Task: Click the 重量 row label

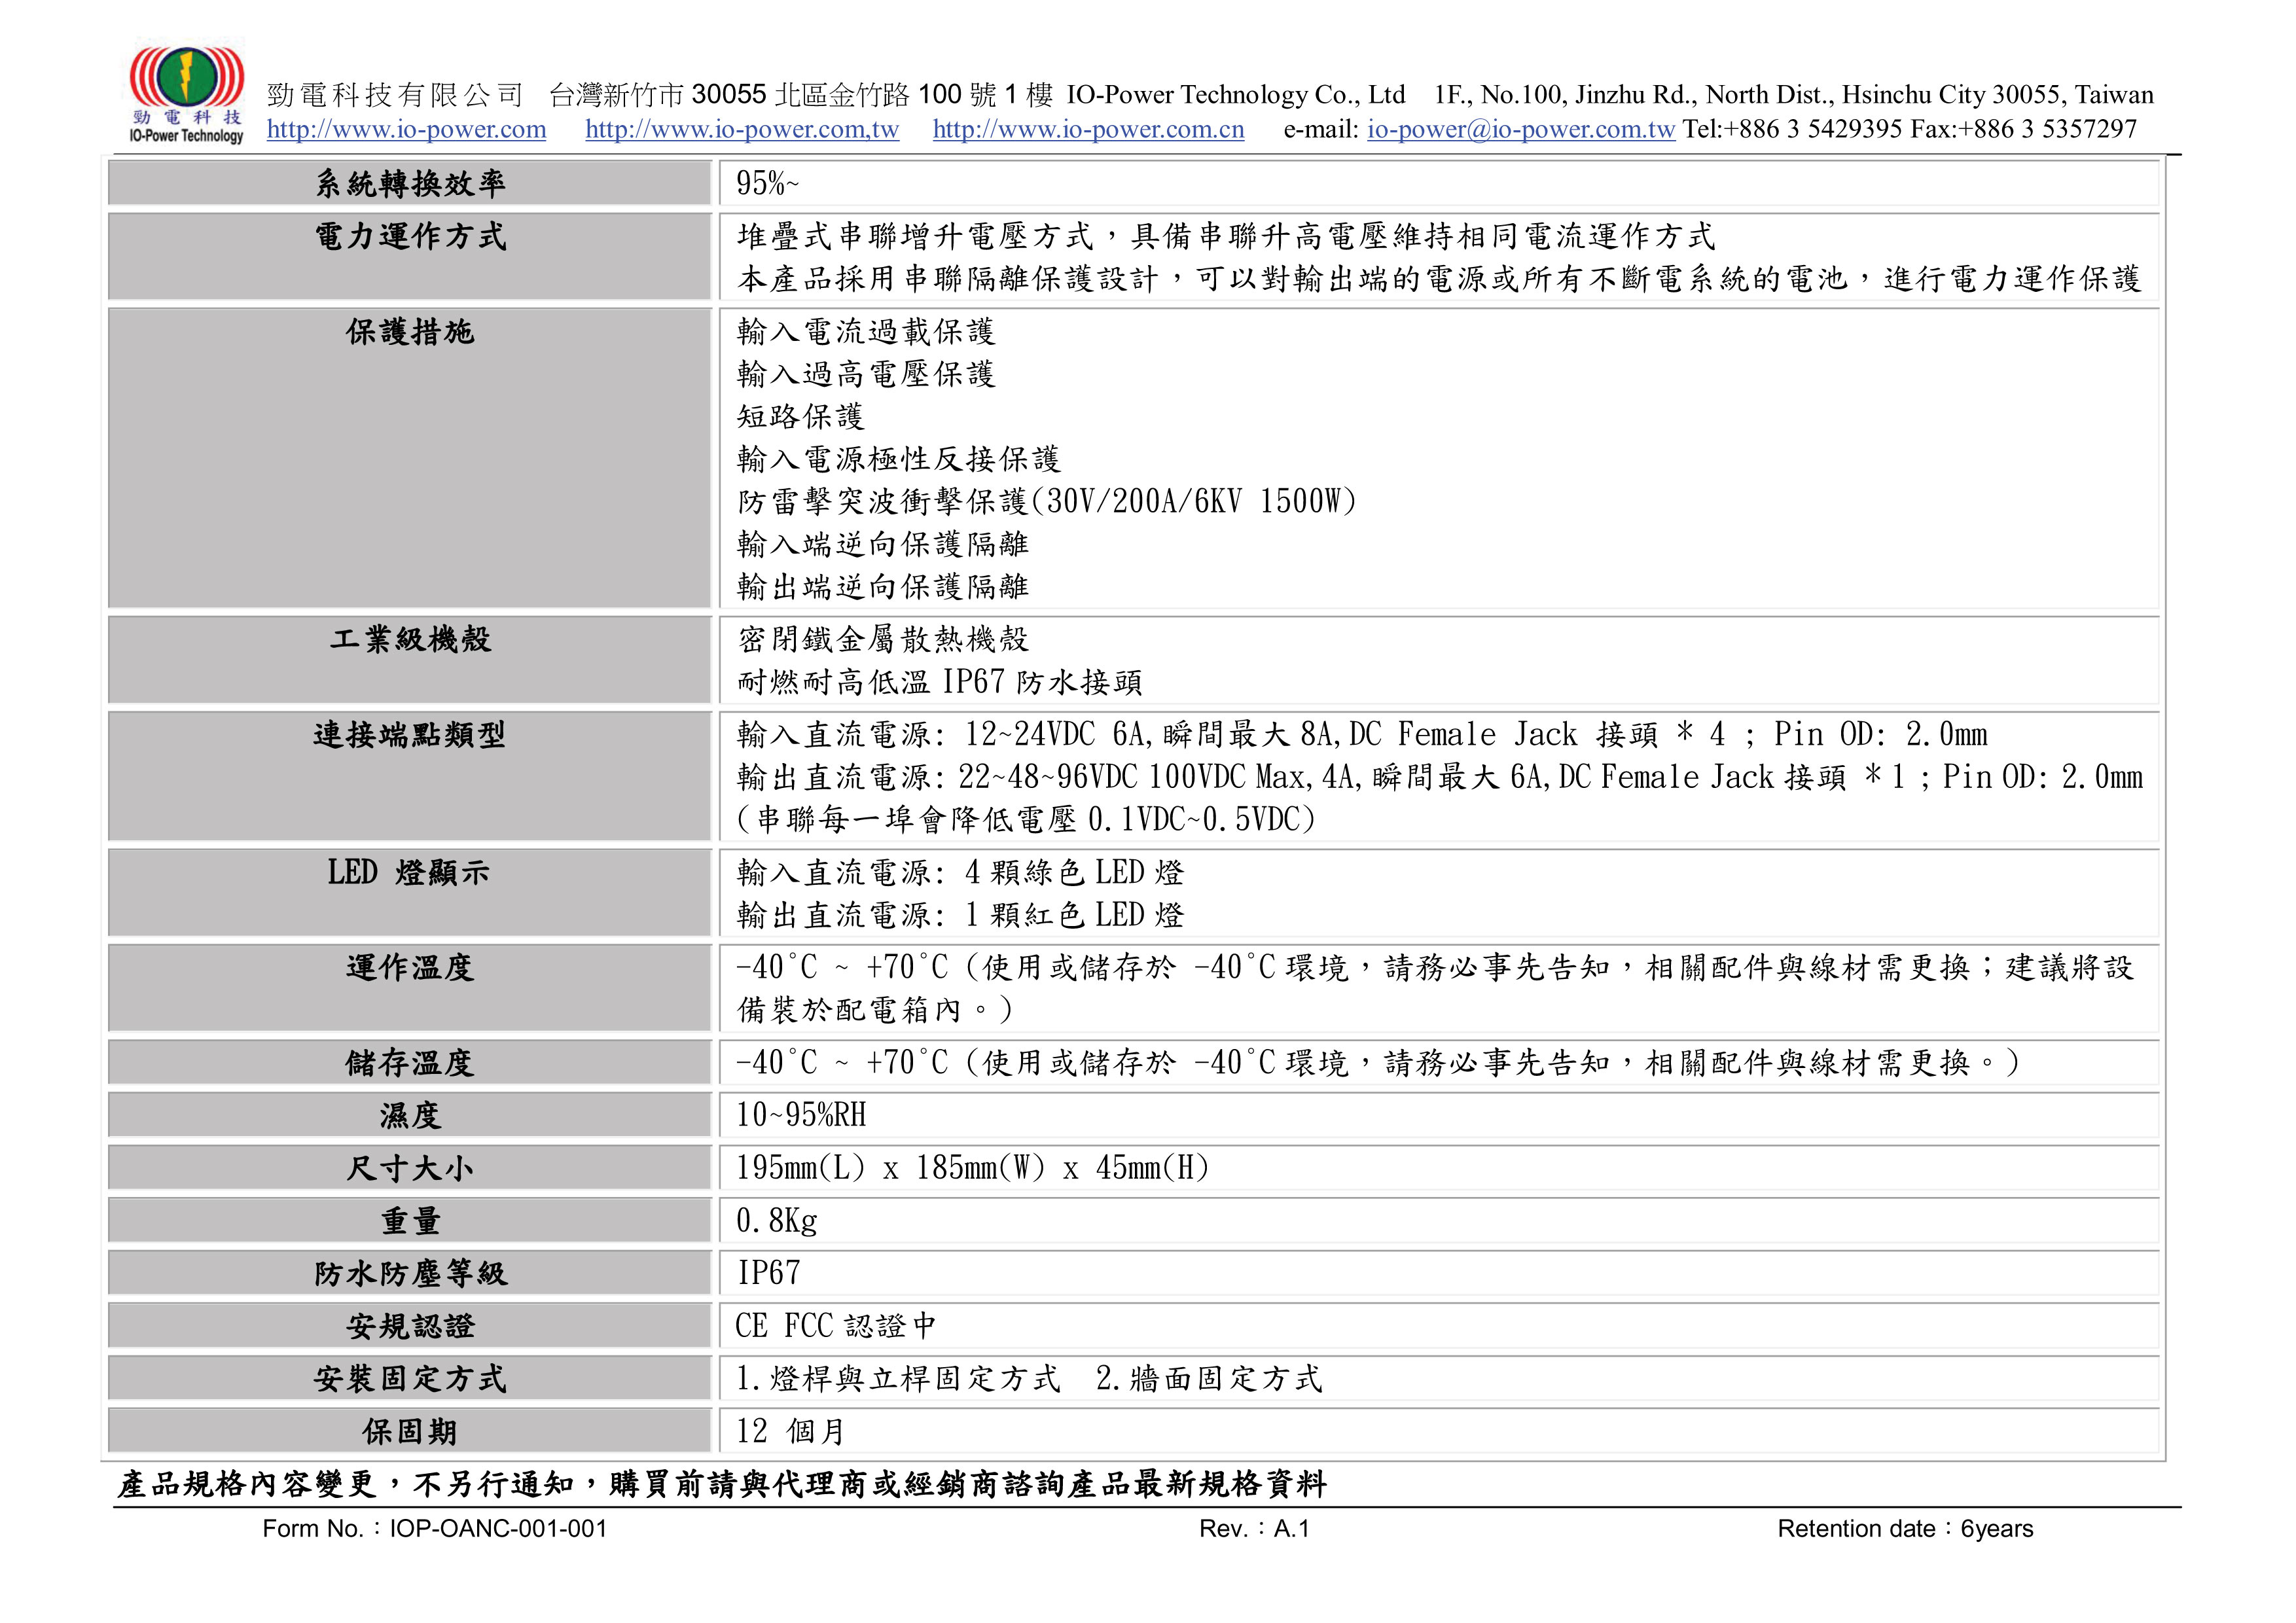Action: 410,1221
